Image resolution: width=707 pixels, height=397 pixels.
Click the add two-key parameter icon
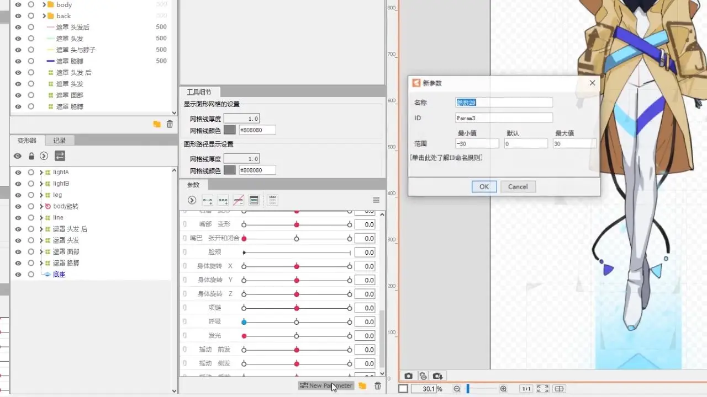pyautogui.click(x=208, y=200)
